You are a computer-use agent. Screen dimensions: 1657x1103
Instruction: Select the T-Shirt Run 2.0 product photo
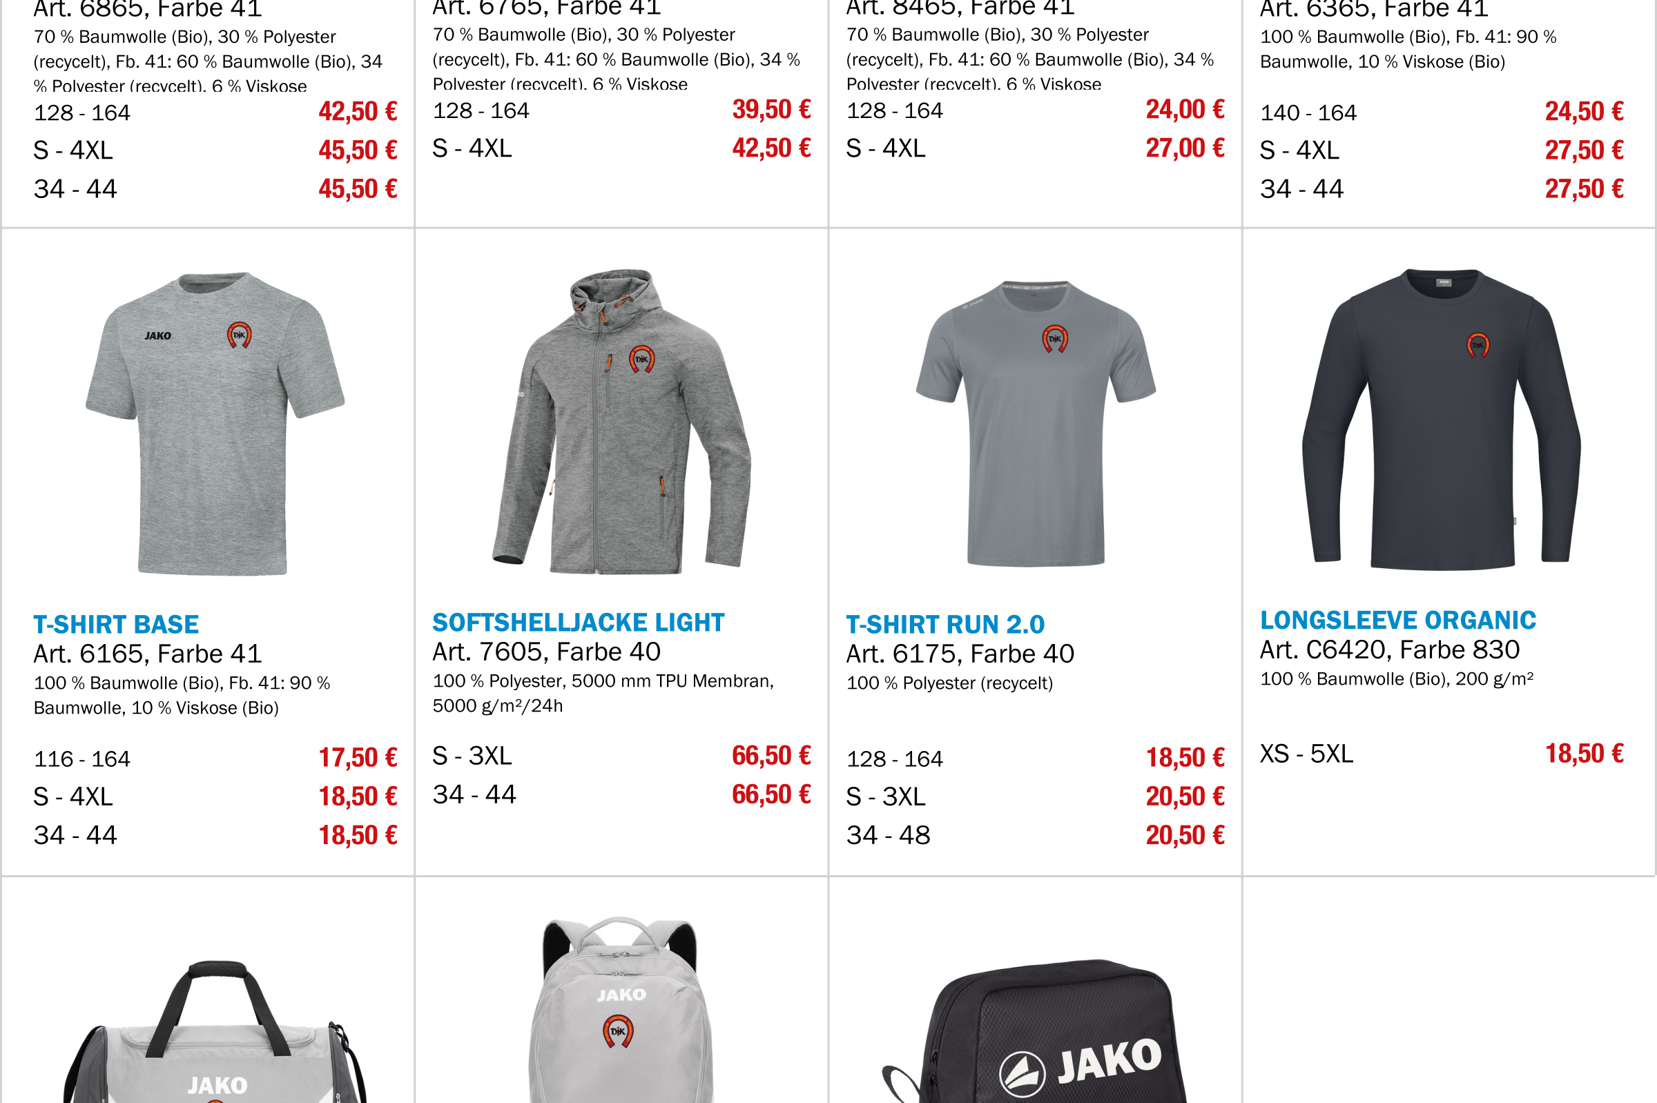(x=1035, y=422)
